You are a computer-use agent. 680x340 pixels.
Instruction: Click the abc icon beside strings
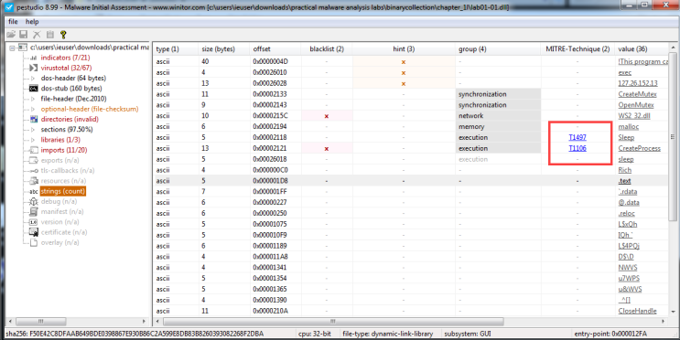pyautogui.click(x=33, y=191)
